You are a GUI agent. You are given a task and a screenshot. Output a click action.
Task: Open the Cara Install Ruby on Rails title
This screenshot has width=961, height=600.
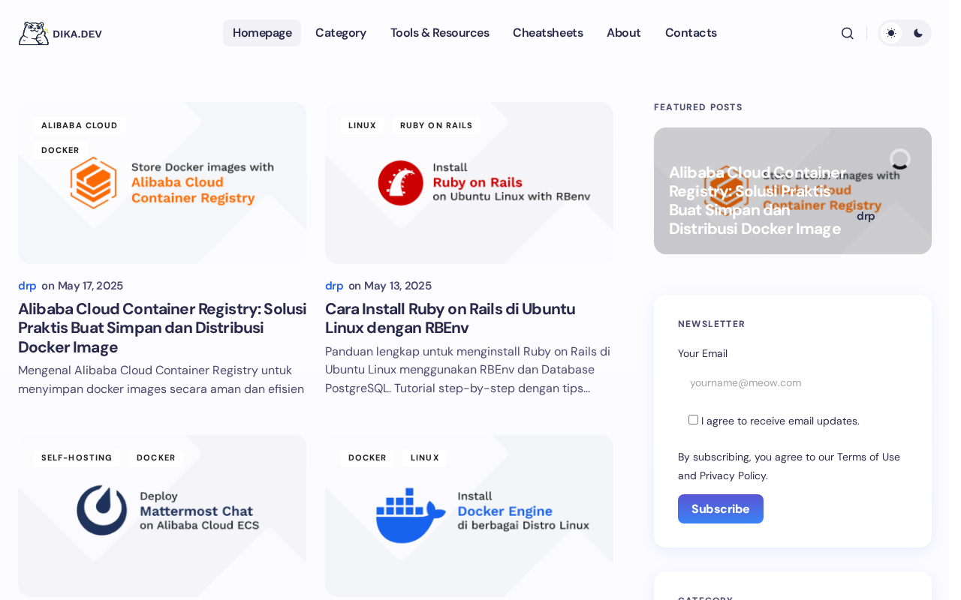click(450, 319)
